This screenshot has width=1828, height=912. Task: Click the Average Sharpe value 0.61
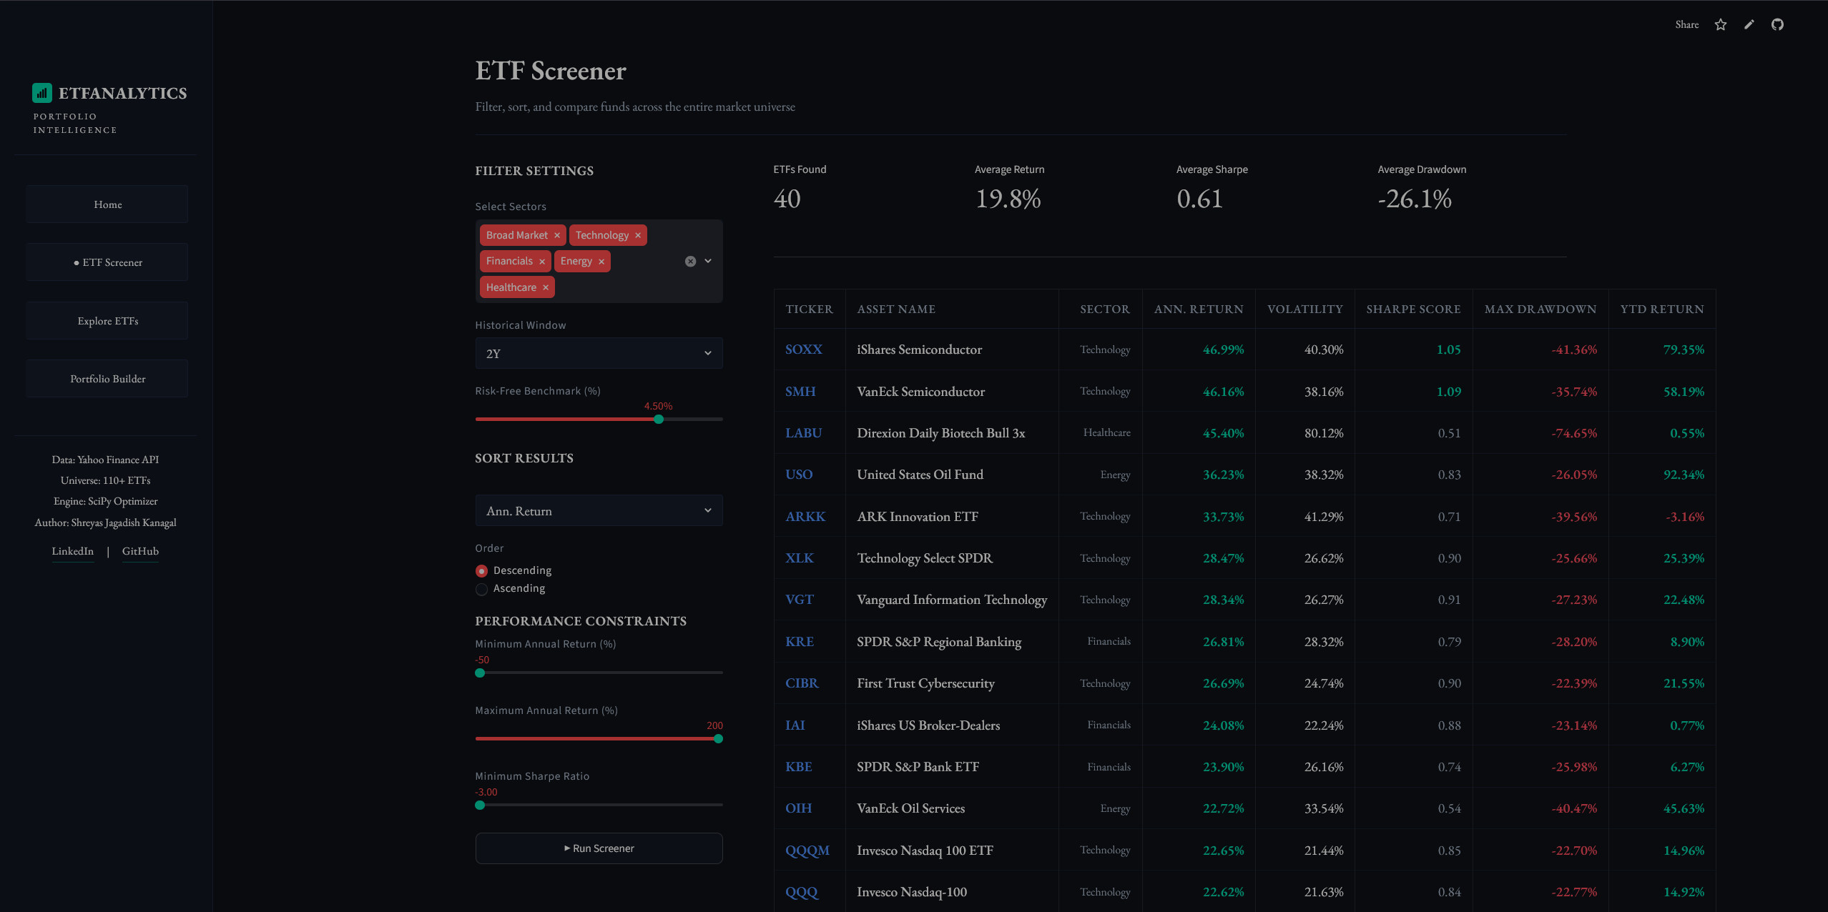[1199, 199]
